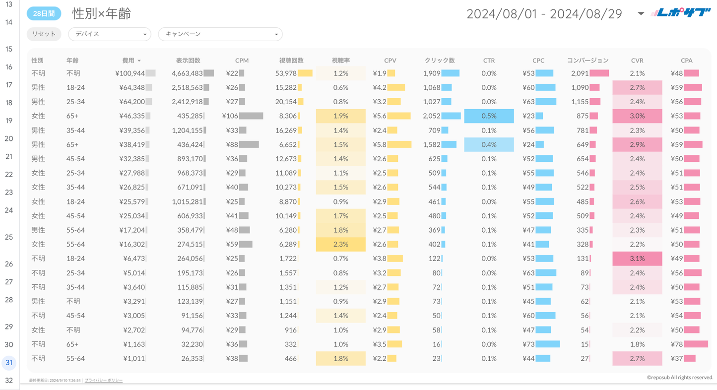Click the CVR cell showing 3.0%
Viewport: 717px width, 390px height.
point(637,116)
